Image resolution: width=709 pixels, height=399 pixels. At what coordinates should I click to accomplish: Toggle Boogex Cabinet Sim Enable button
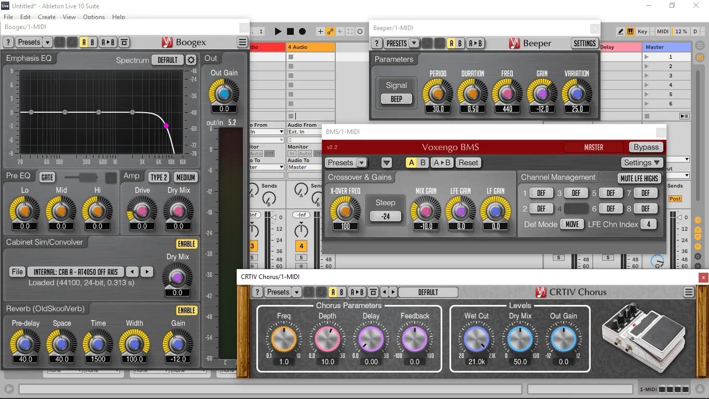pos(186,244)
